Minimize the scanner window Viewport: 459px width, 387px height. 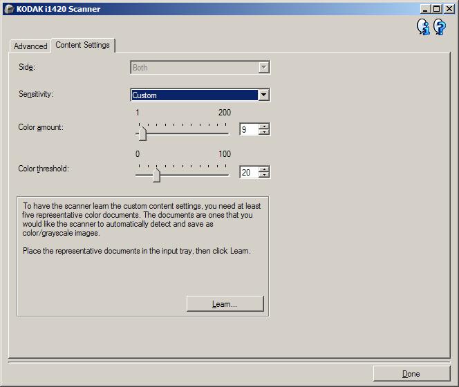[x=425, y=9]
